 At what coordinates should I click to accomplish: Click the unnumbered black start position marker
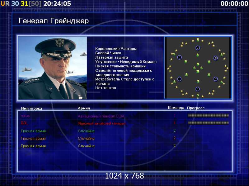tap(180, 79)
